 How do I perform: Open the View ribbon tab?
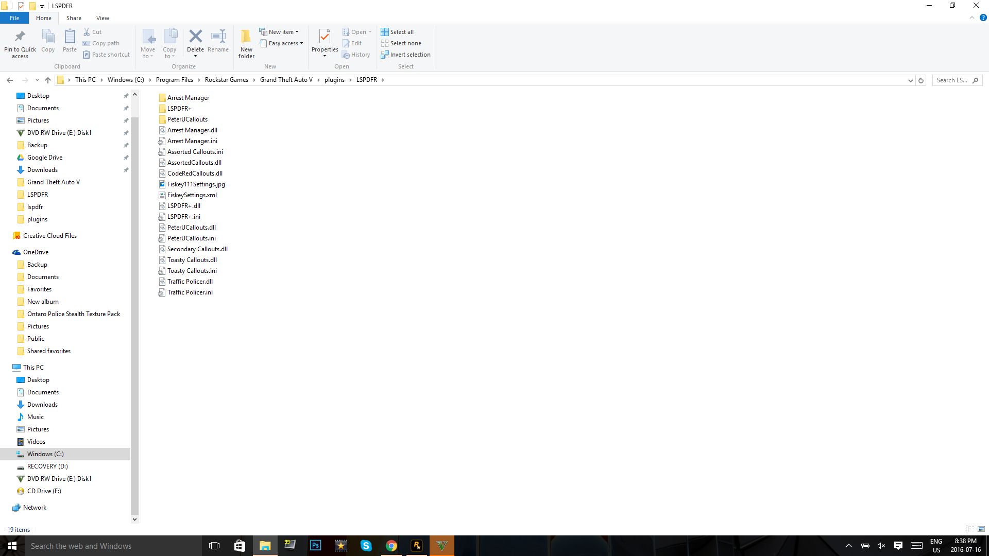103,18
